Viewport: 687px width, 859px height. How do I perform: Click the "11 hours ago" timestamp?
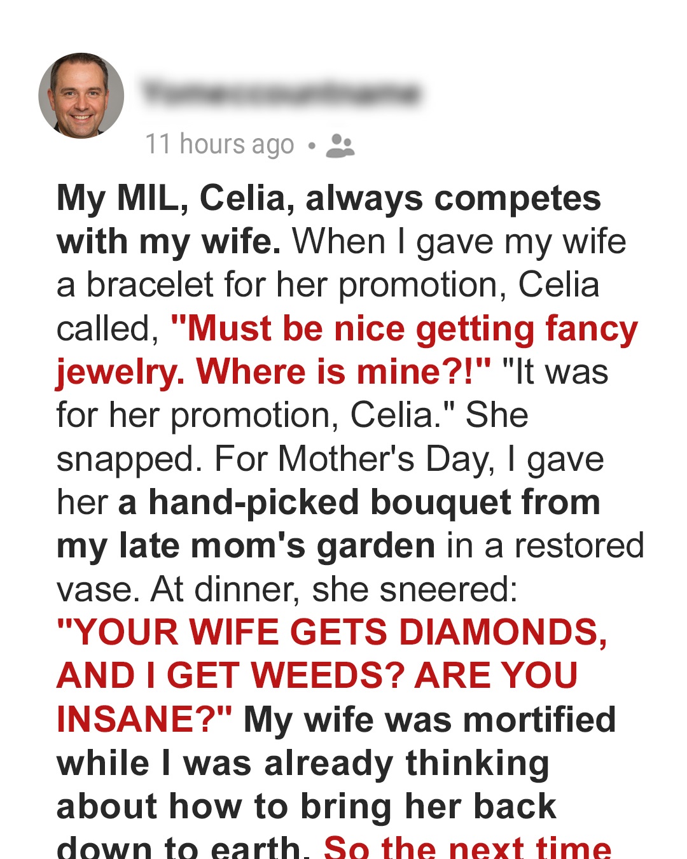coord(219,144)
